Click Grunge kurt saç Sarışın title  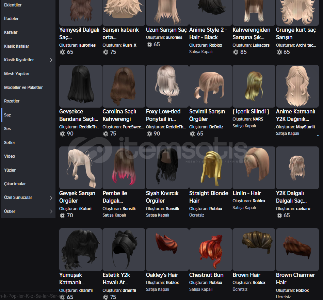(x=296, y=34)
